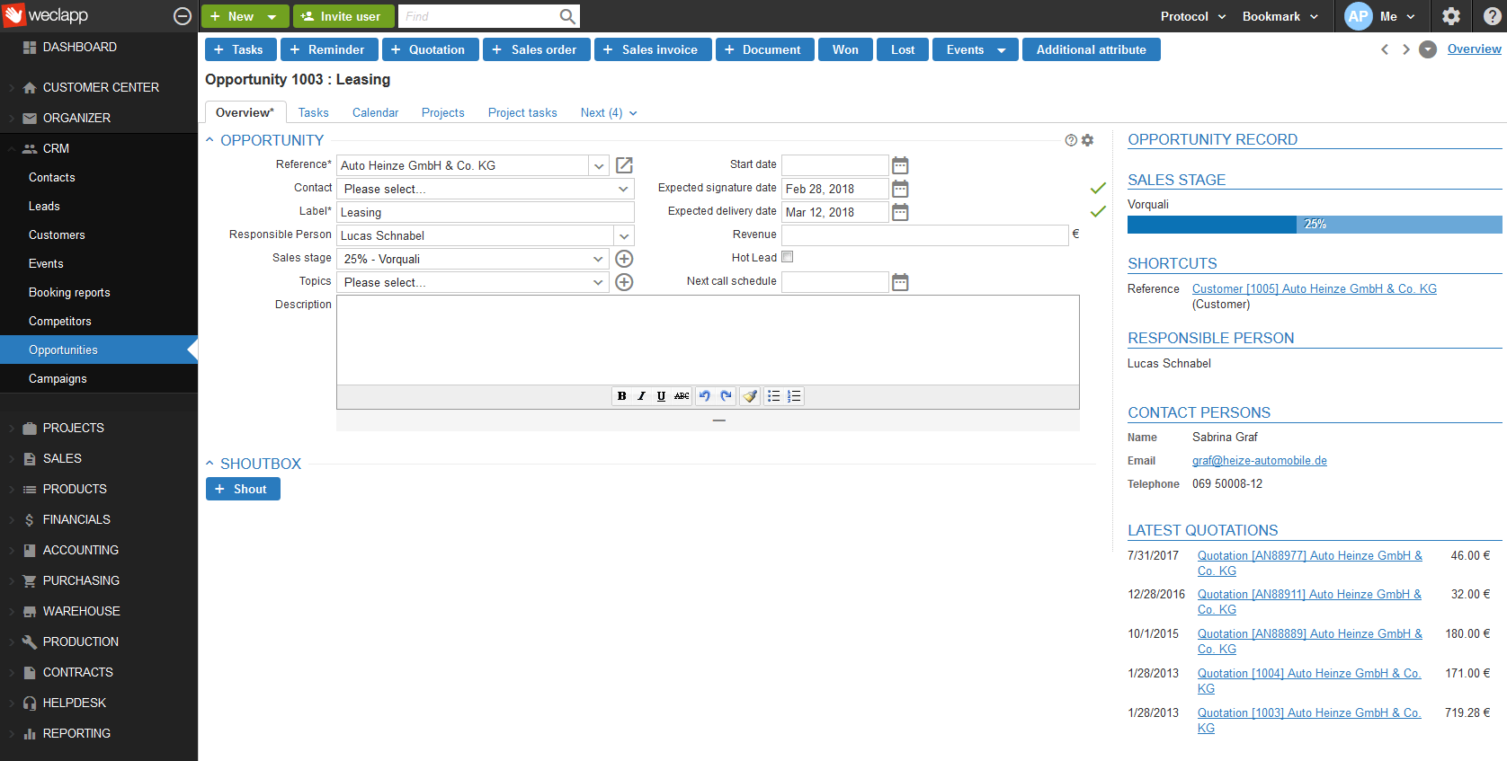The height and width of the screenshot is (761, 1507).
Task: Click the graf@heize-automobile.de email link
Action: pyautogui.click(x=1260, y=460)
